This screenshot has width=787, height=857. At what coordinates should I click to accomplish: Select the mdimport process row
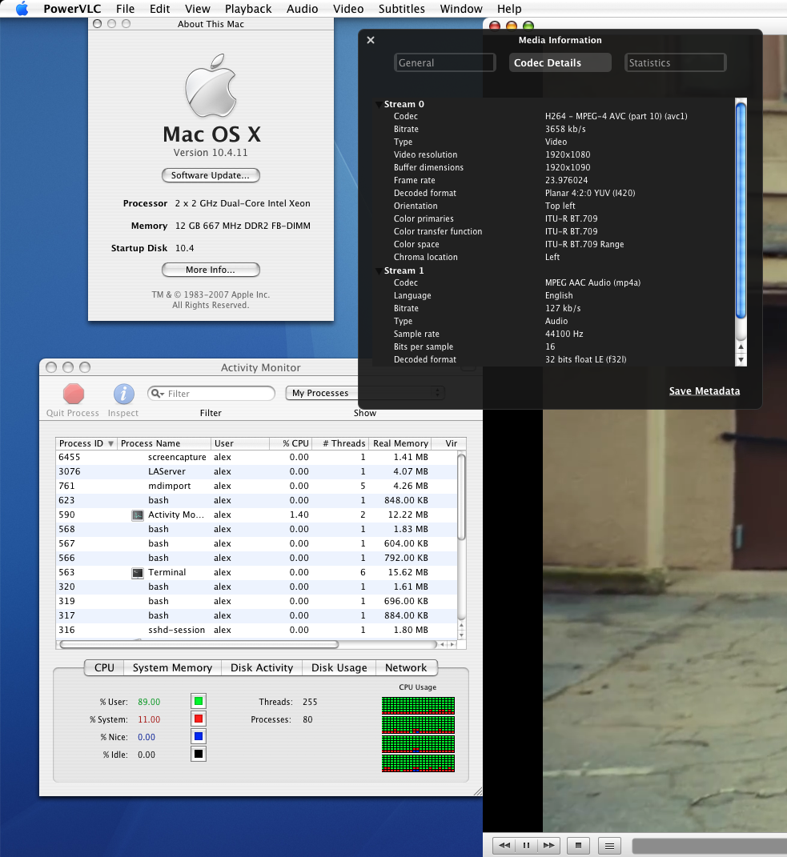256,486
